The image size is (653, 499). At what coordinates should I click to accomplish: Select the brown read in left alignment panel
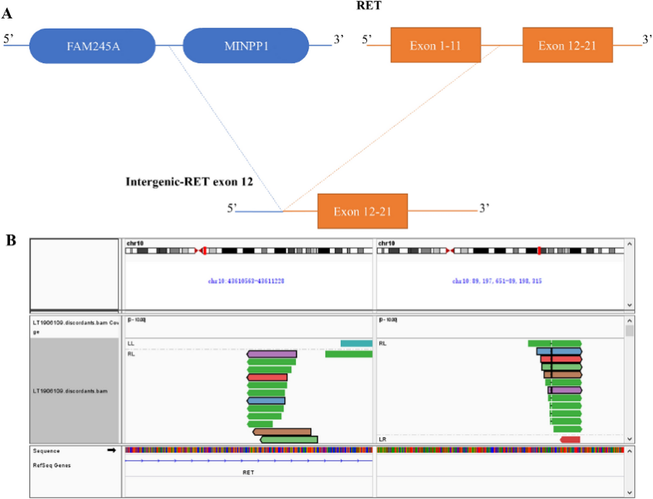point(282,432)
